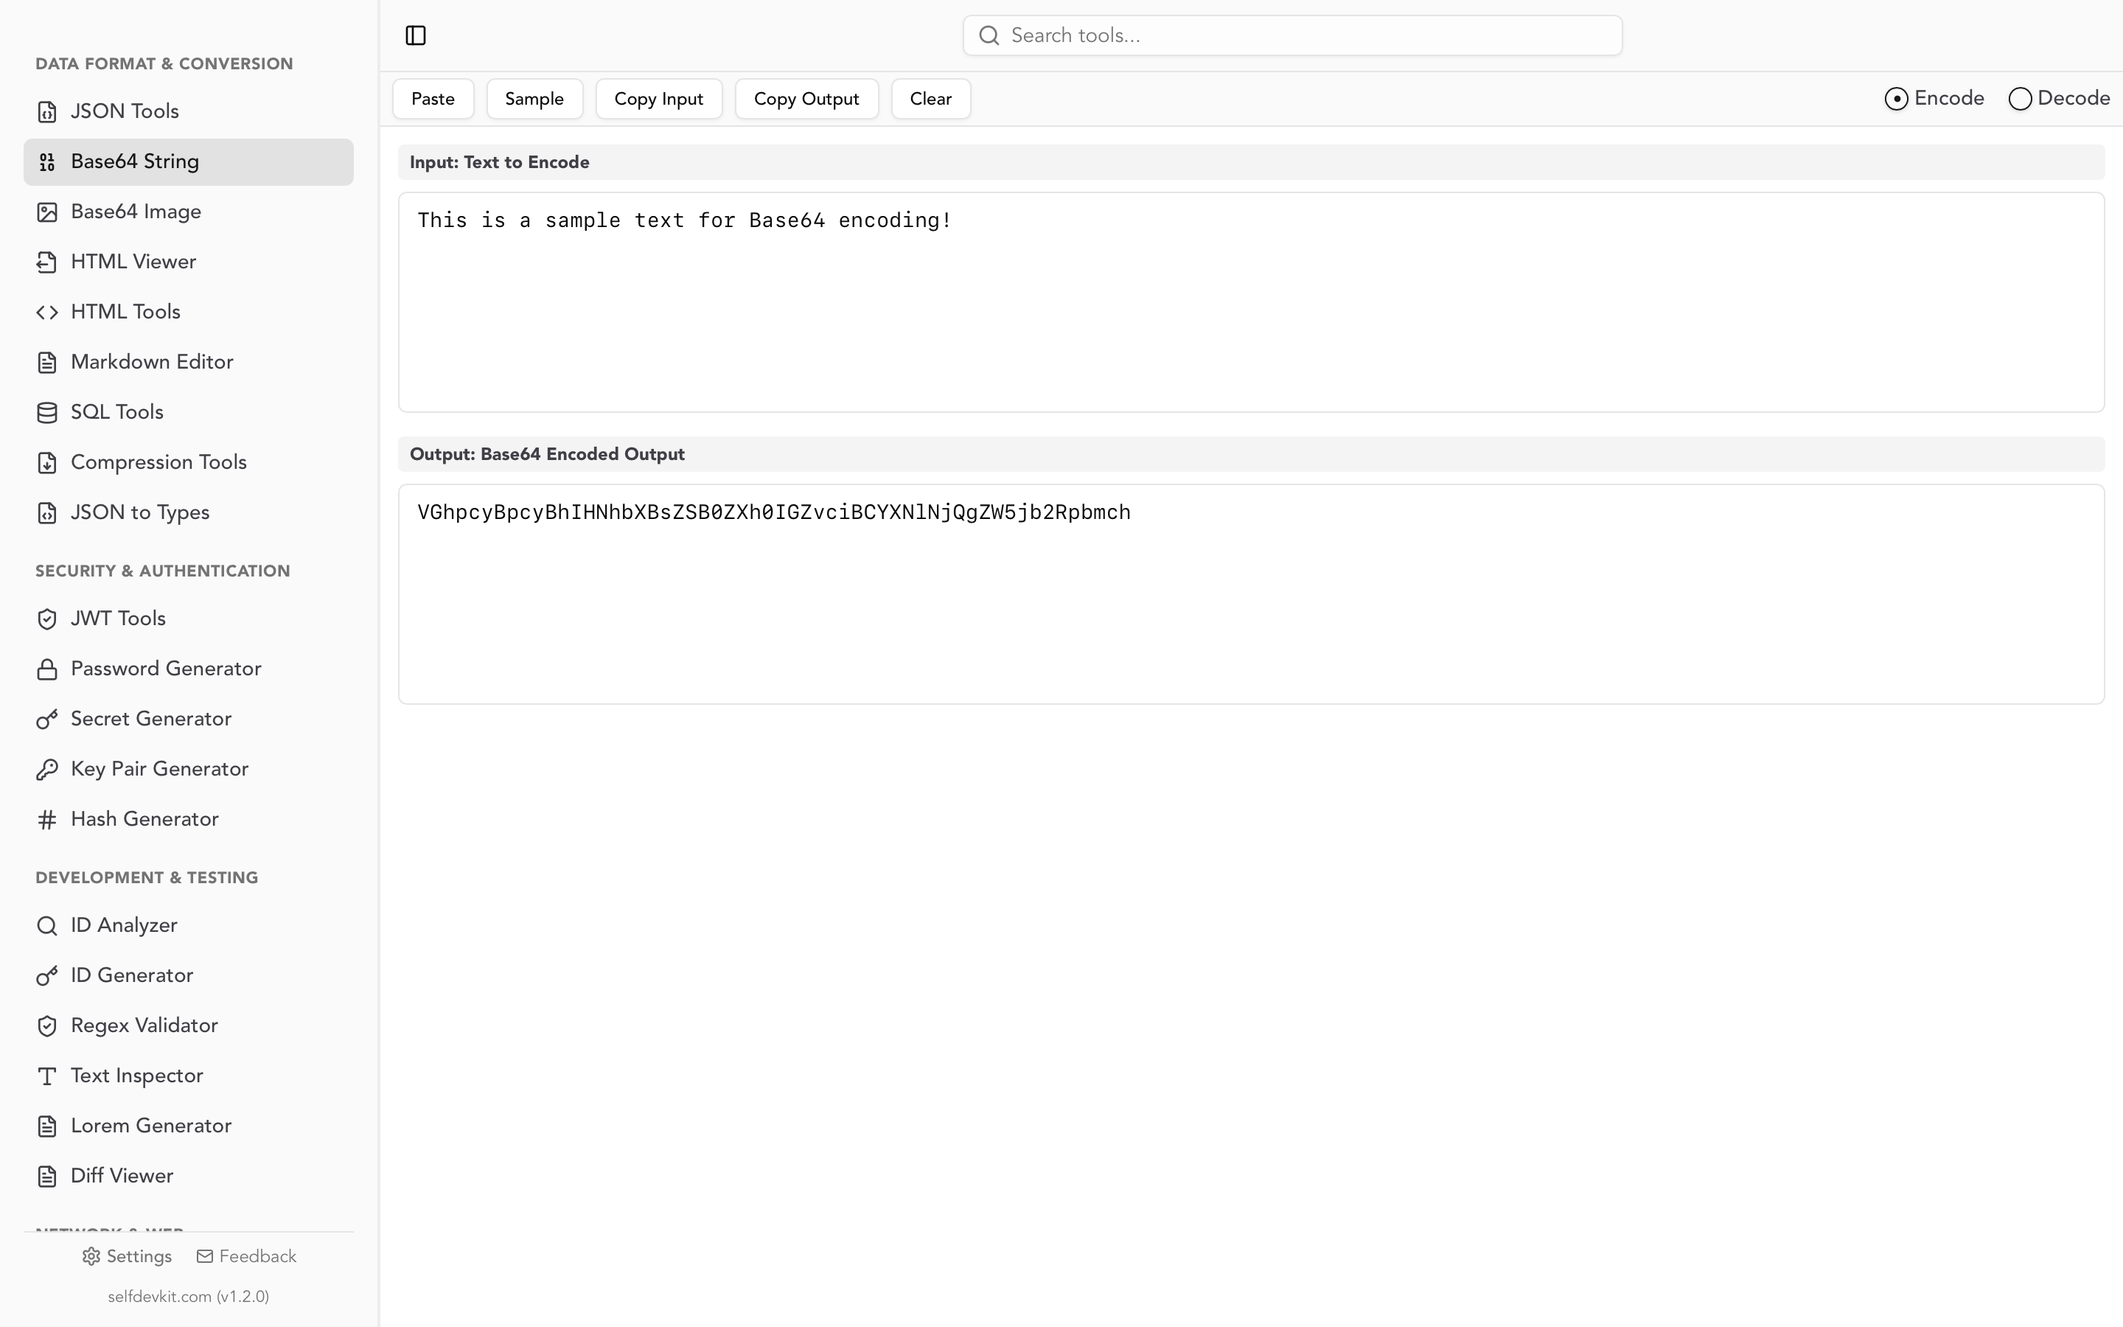Select the Encode radio button
Viewport: 2123px width, 1327px height.
[1896, 98]
